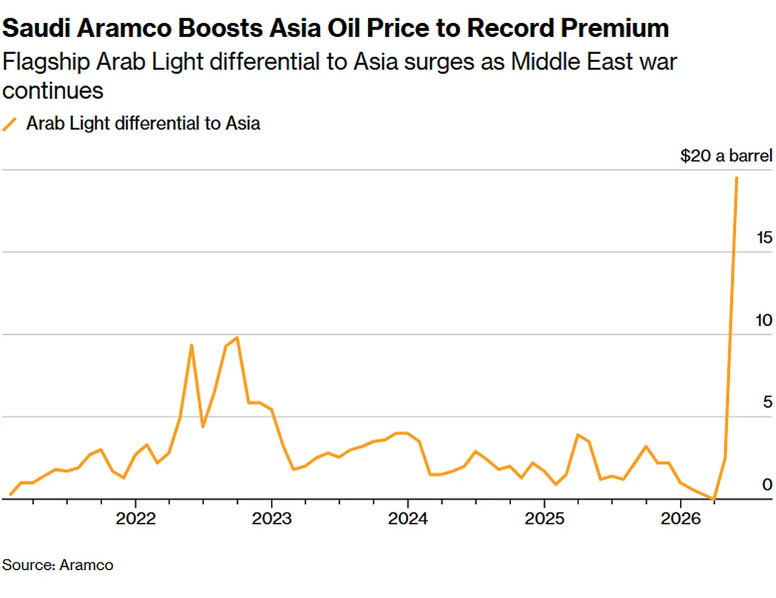
Task: Click the chart headline about Saudi Aramco
Action: tap(335, 28)
